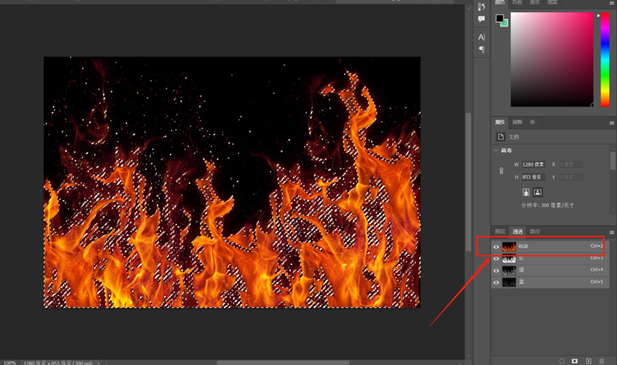Hide the RGB channel eye icon
This screenshot has height=365, width=617.
click(x=496, y=247)
